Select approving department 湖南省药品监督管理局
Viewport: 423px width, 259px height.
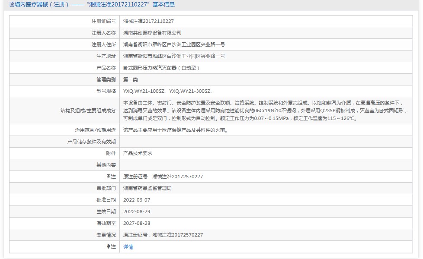click(x=147, y=188)
